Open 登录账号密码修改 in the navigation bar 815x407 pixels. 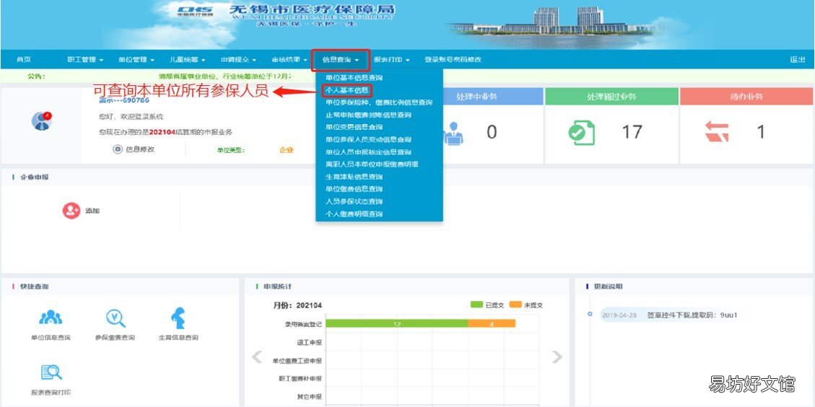click(x=453, y=60)
